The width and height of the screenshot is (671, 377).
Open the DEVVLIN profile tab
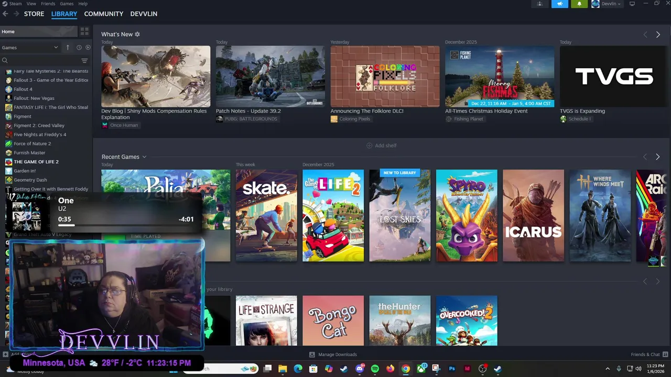pos(144,14)
